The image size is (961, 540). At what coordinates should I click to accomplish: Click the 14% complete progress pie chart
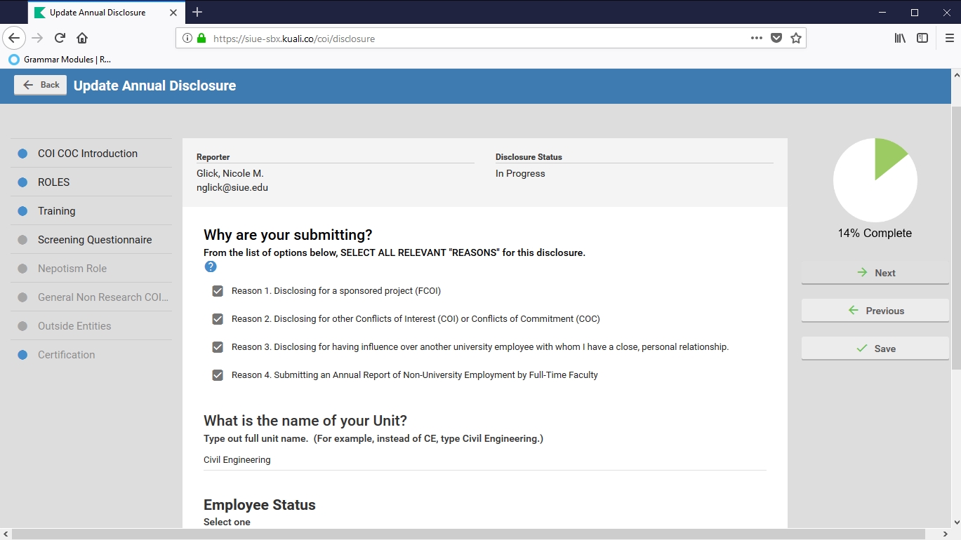pyautogui.click(x=875, y=180)
